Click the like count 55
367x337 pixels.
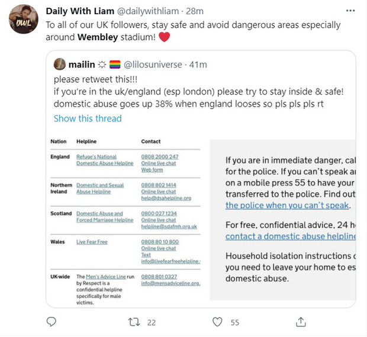click(234, 322)
